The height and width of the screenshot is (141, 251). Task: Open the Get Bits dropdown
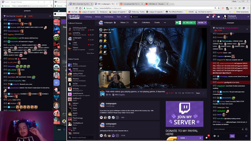(x=205, y=23)
